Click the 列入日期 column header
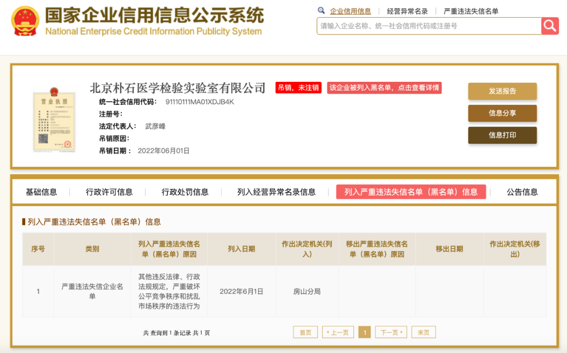The image size is (567, 353). [x=241, y=249]
